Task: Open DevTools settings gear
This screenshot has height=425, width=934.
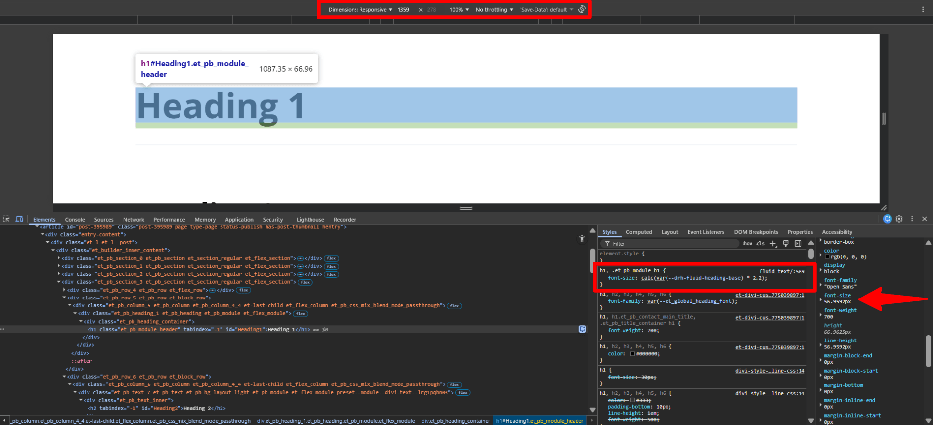Action: (x=899, y=219)
